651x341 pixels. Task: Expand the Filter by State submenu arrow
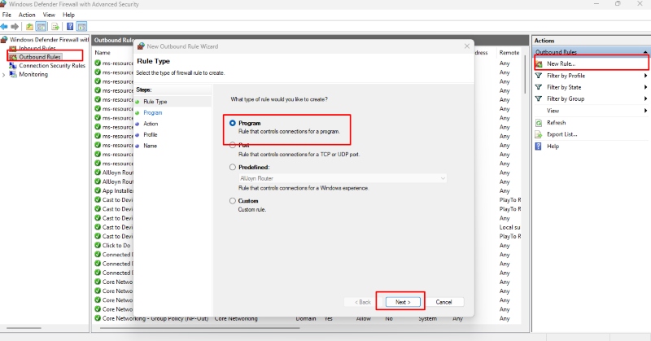point(645,87)
